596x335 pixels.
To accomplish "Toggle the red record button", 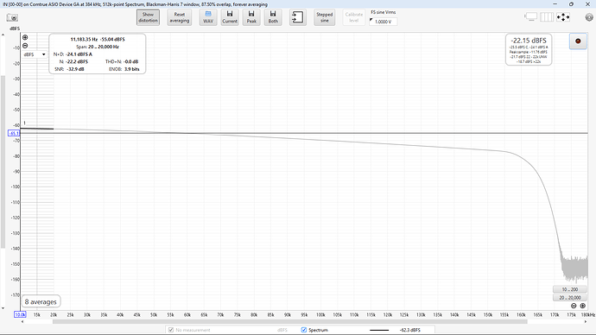I will 578,41.
